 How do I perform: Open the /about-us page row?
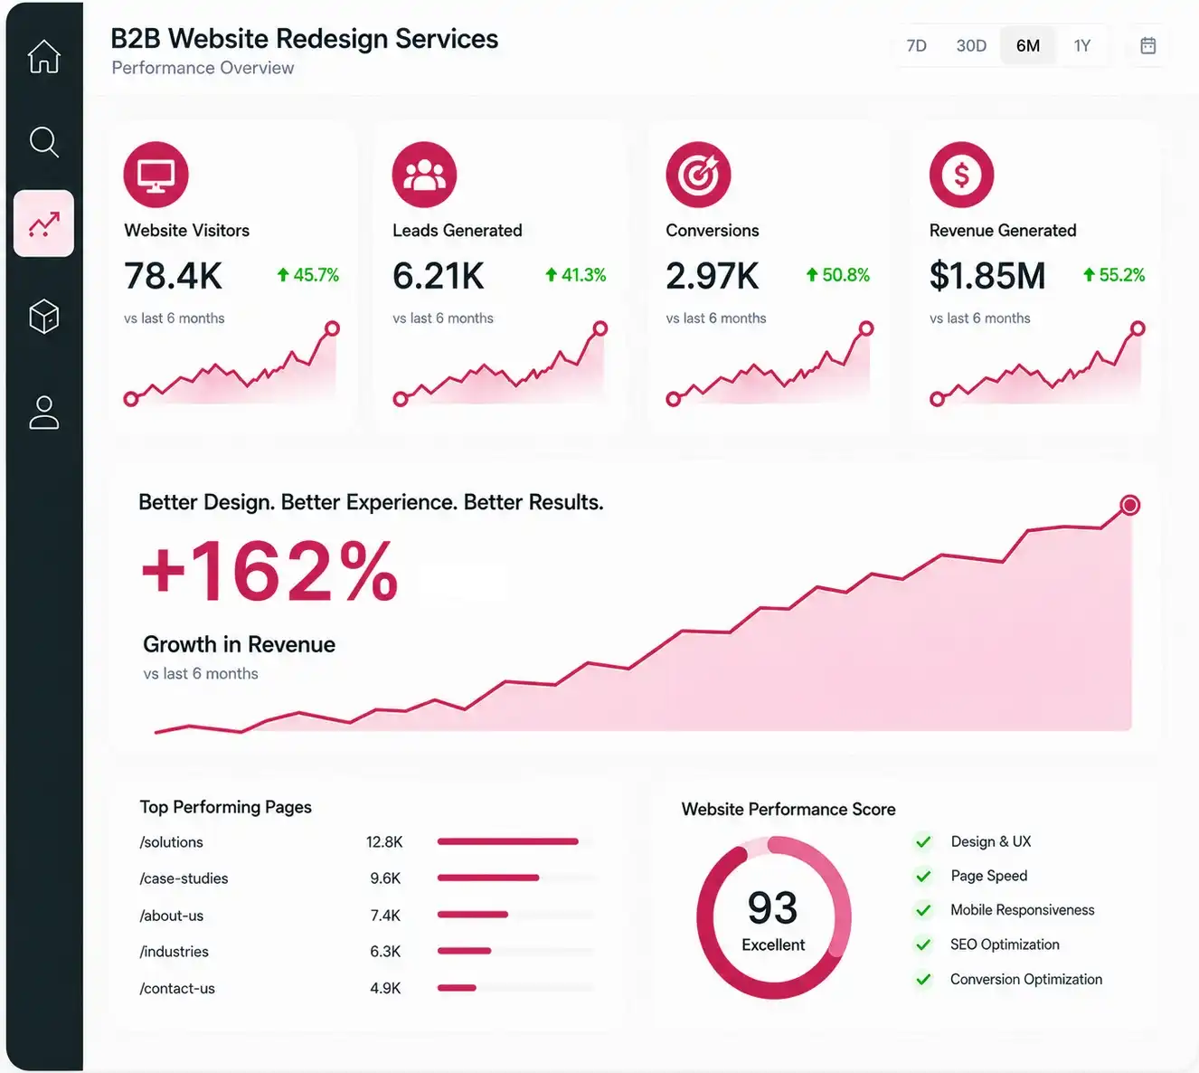point(367,916)
